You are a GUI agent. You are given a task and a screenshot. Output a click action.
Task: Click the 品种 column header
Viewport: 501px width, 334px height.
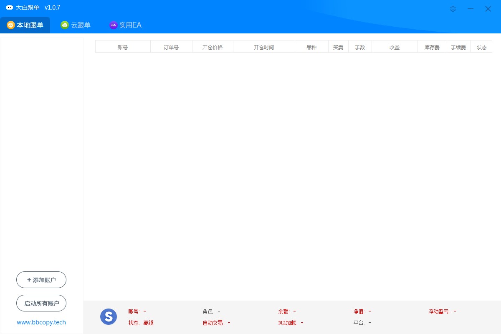(x=311, y=47)
